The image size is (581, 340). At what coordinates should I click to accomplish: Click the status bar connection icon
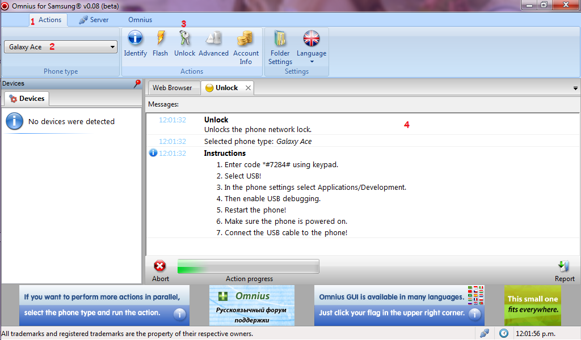pos(485,333)
